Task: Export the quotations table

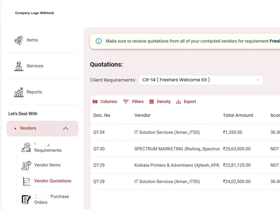Action: tap(186, 102)
